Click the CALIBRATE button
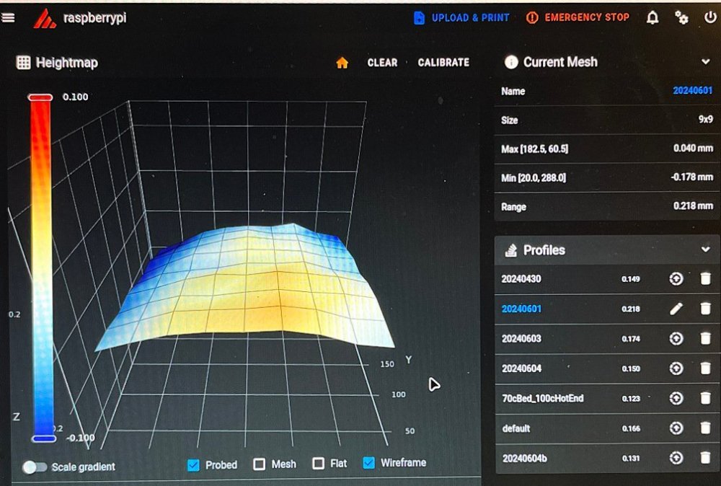The image size is (721, 486). pyautogui.click(x=443, y=63)
